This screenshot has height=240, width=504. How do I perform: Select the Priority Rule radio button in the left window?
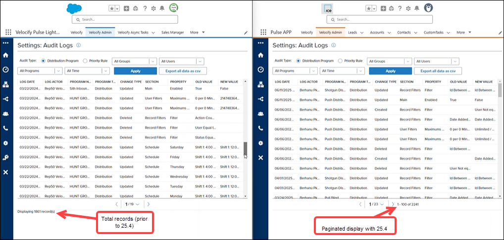tap(85, 61)
